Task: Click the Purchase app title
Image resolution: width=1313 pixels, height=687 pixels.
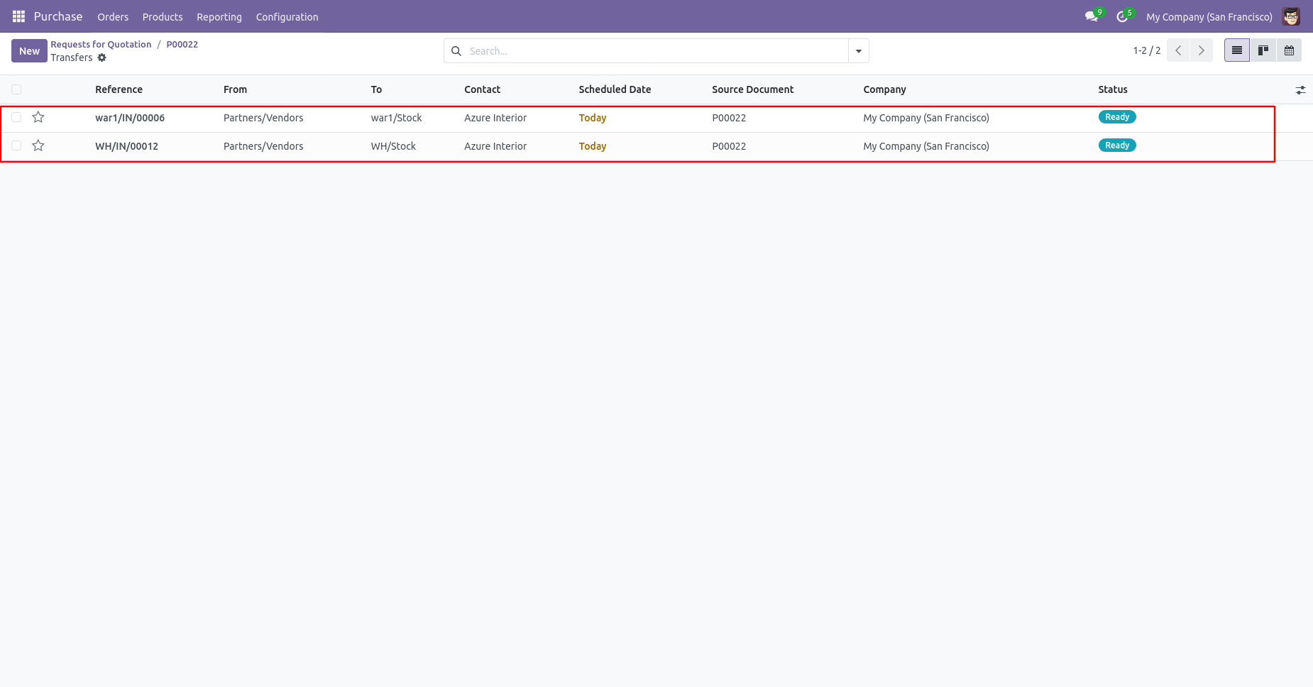Action: (58, 16)
